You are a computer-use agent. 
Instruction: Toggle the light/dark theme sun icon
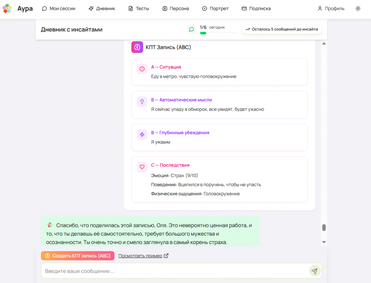click(358, 8)
